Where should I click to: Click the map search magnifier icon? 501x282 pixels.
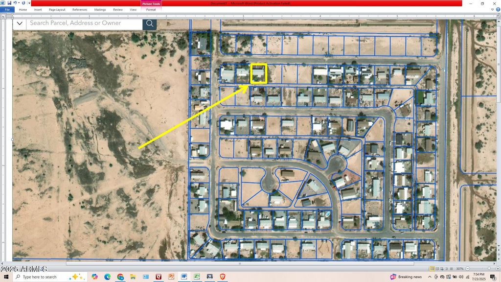(150, 23)
